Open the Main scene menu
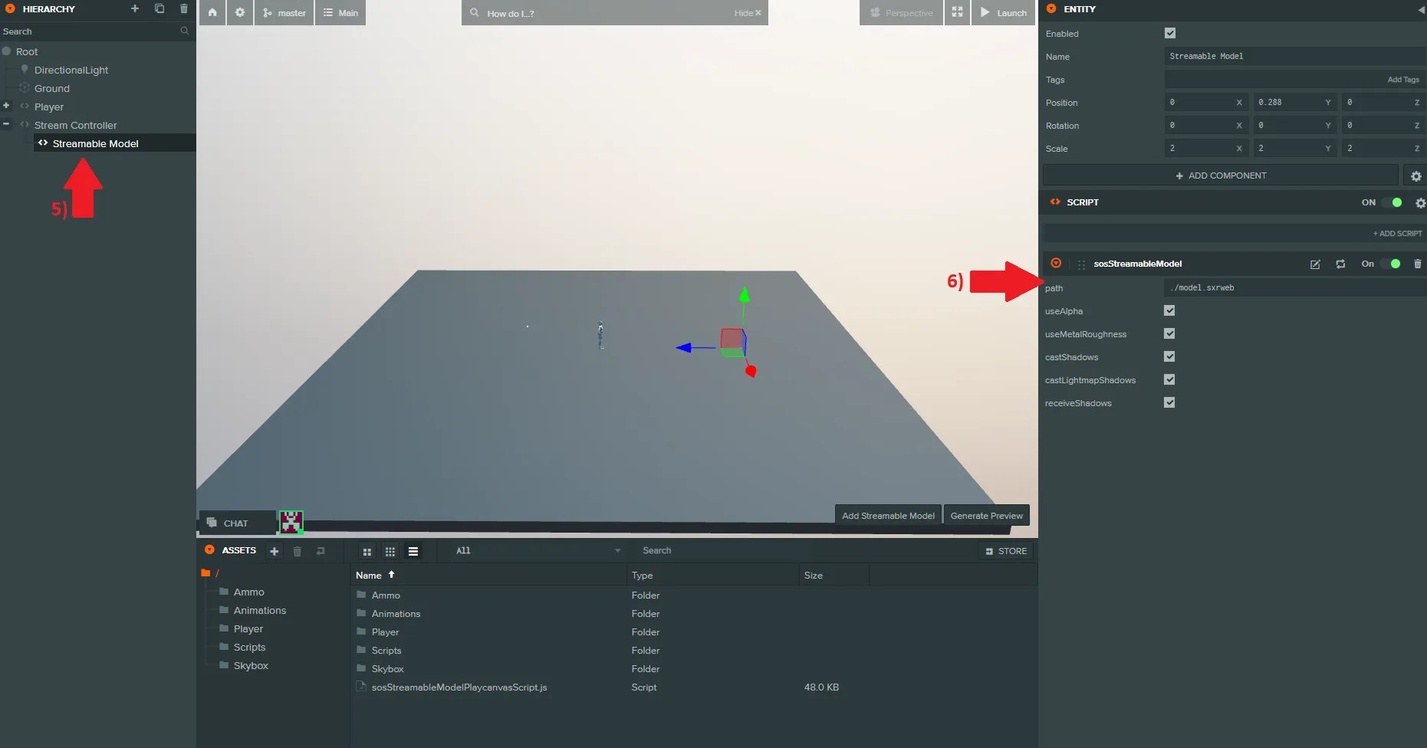Image resolution: width=1427 pixels, height=748 pixels. point(340,13)
